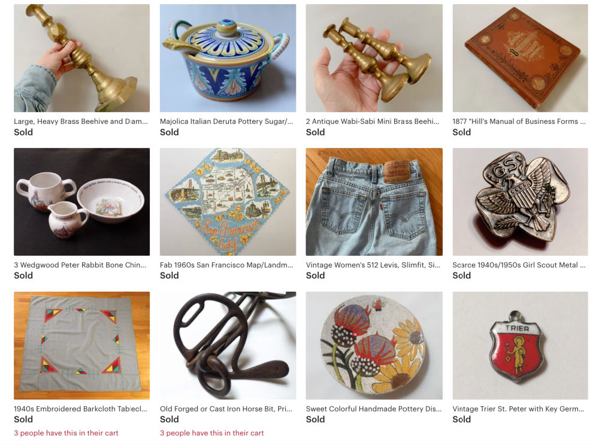Viewport: 599px width, 445px height.
Task: View the Levis 512 jeans photo
Action: click(374, 202)
